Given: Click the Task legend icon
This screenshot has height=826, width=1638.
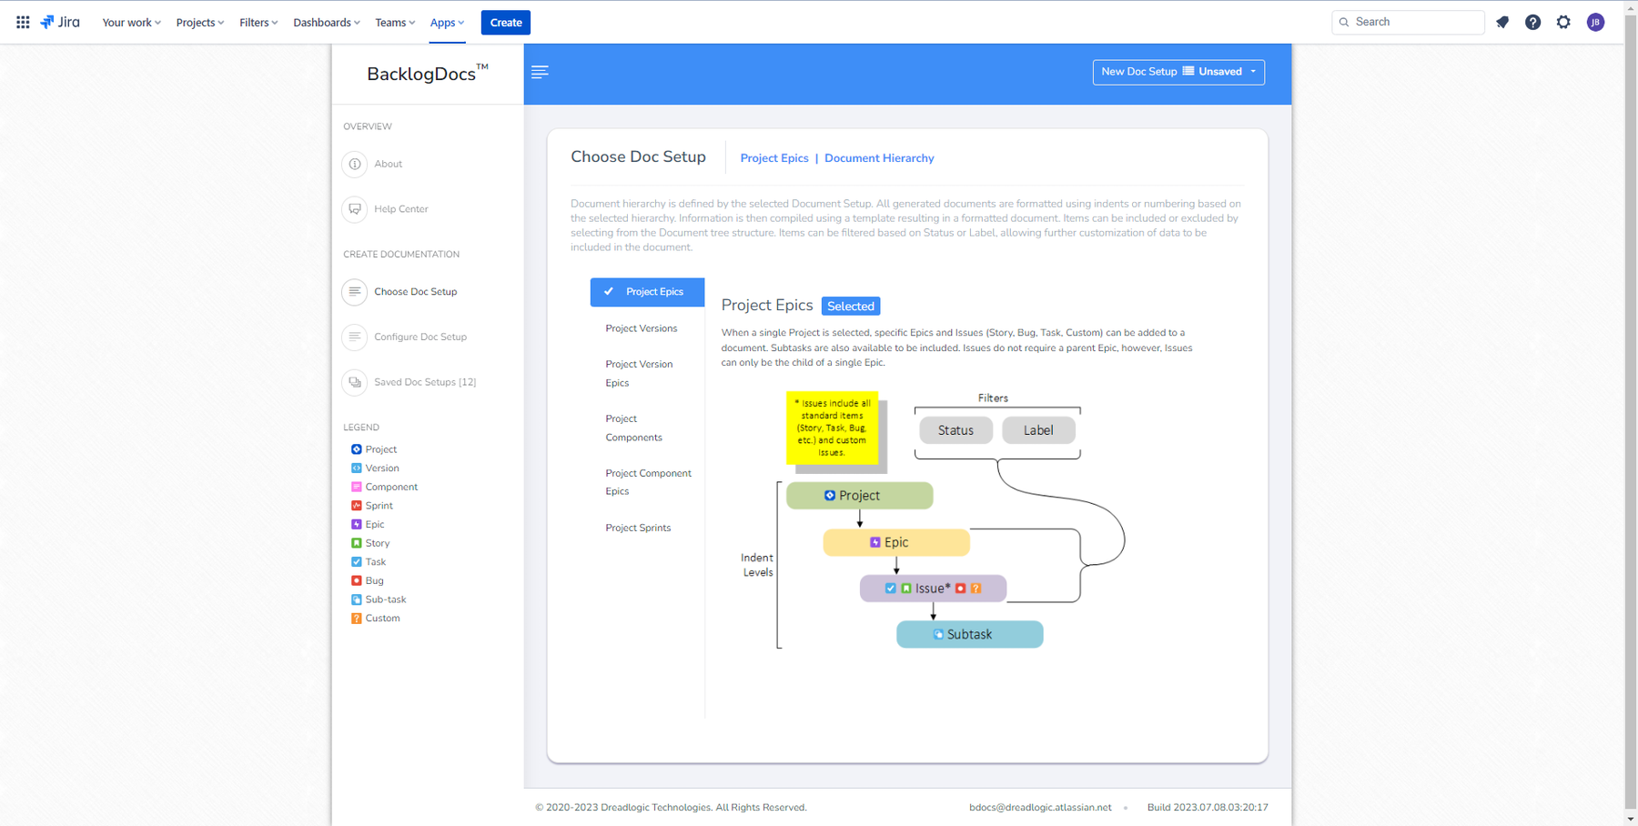Looking at the screenshot, I should (357, 561).
